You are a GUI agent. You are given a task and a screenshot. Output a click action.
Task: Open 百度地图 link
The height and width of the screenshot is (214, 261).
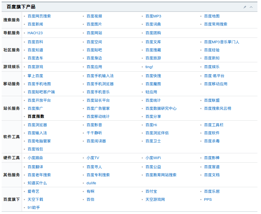coord(212,16)
